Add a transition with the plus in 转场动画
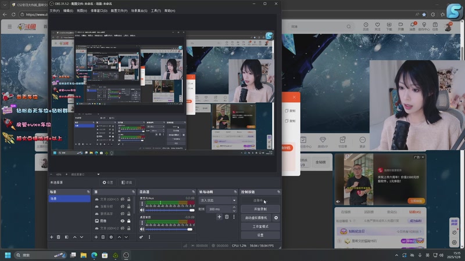The width and height of the screenshot is (465, 261). (219, 217)
